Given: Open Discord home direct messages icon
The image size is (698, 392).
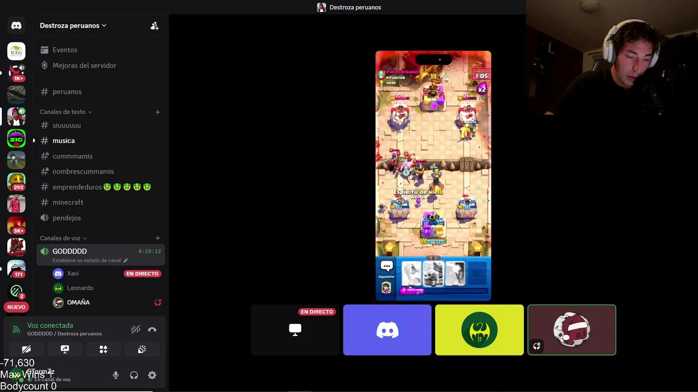Looking at the screenshot, I should pyautogui.click(x=16, y=26).
